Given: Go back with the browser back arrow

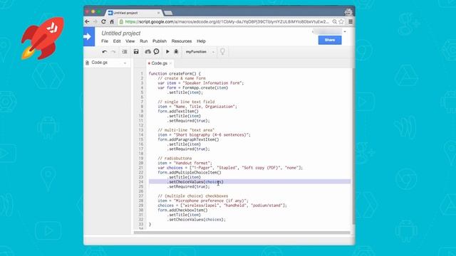Looking at the screenshot, I should click(x=87, y=21).
